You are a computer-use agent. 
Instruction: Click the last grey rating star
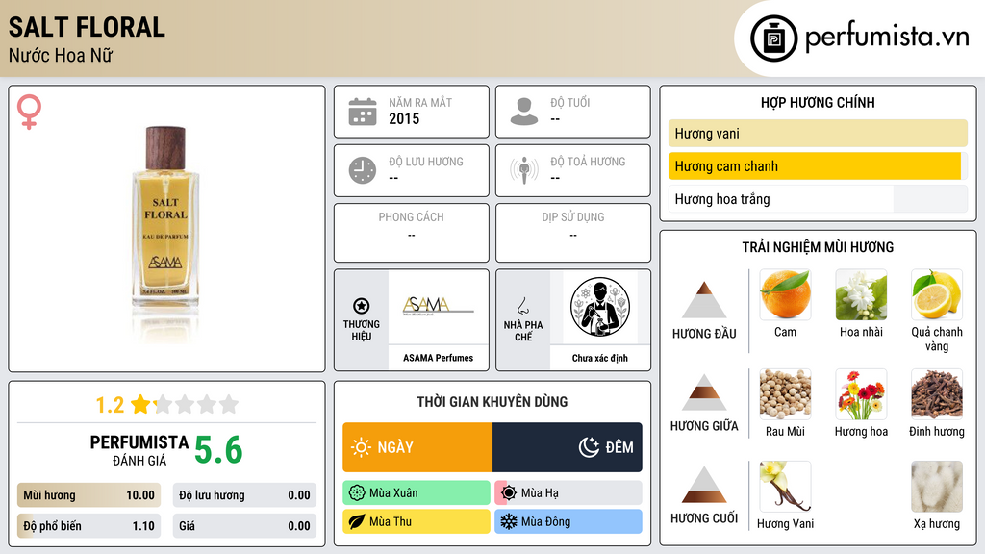pyautogui.click(x=229, y=404)
